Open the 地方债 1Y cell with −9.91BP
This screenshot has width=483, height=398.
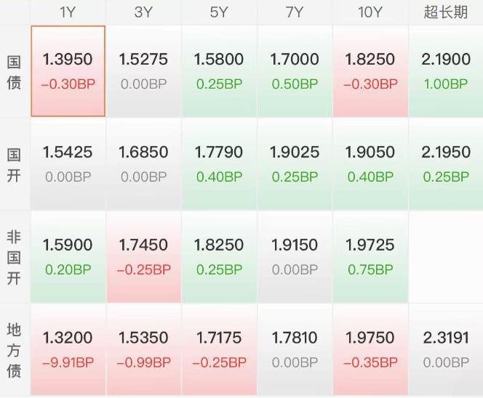(x=68, y=349)
